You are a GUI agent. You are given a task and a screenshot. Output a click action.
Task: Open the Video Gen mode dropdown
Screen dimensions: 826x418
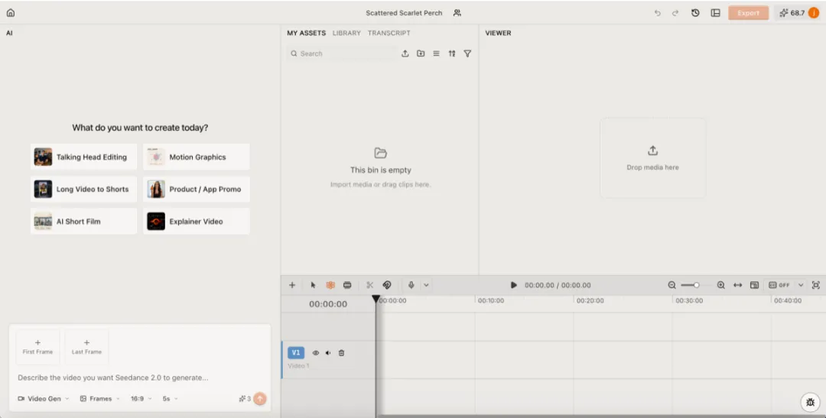[x=44, y=399]
